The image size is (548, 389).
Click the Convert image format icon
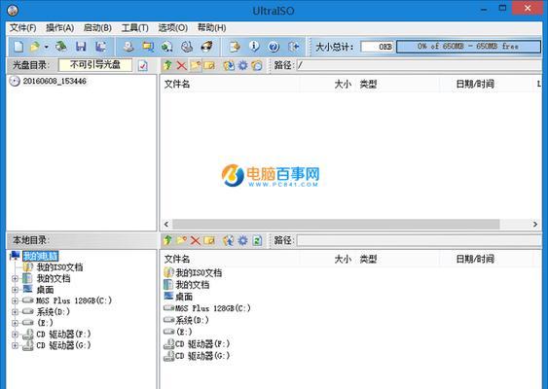148,47
